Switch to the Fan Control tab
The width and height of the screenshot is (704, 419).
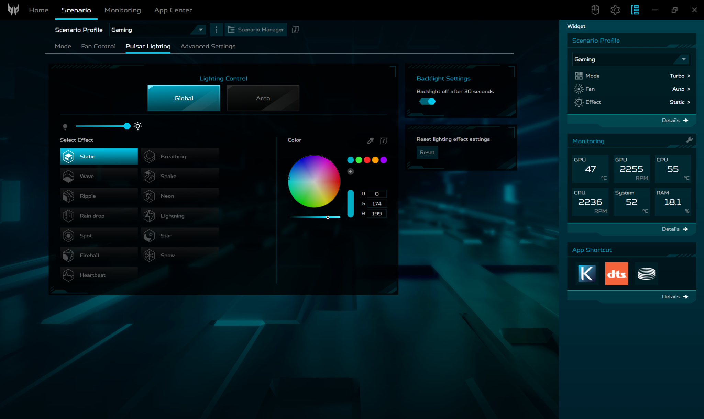[x=98, y=46]
